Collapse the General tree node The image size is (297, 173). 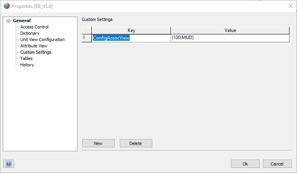pos(9,21)
